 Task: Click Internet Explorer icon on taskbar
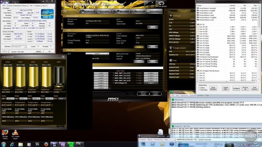pyautogui.click(x=12, y=144)
